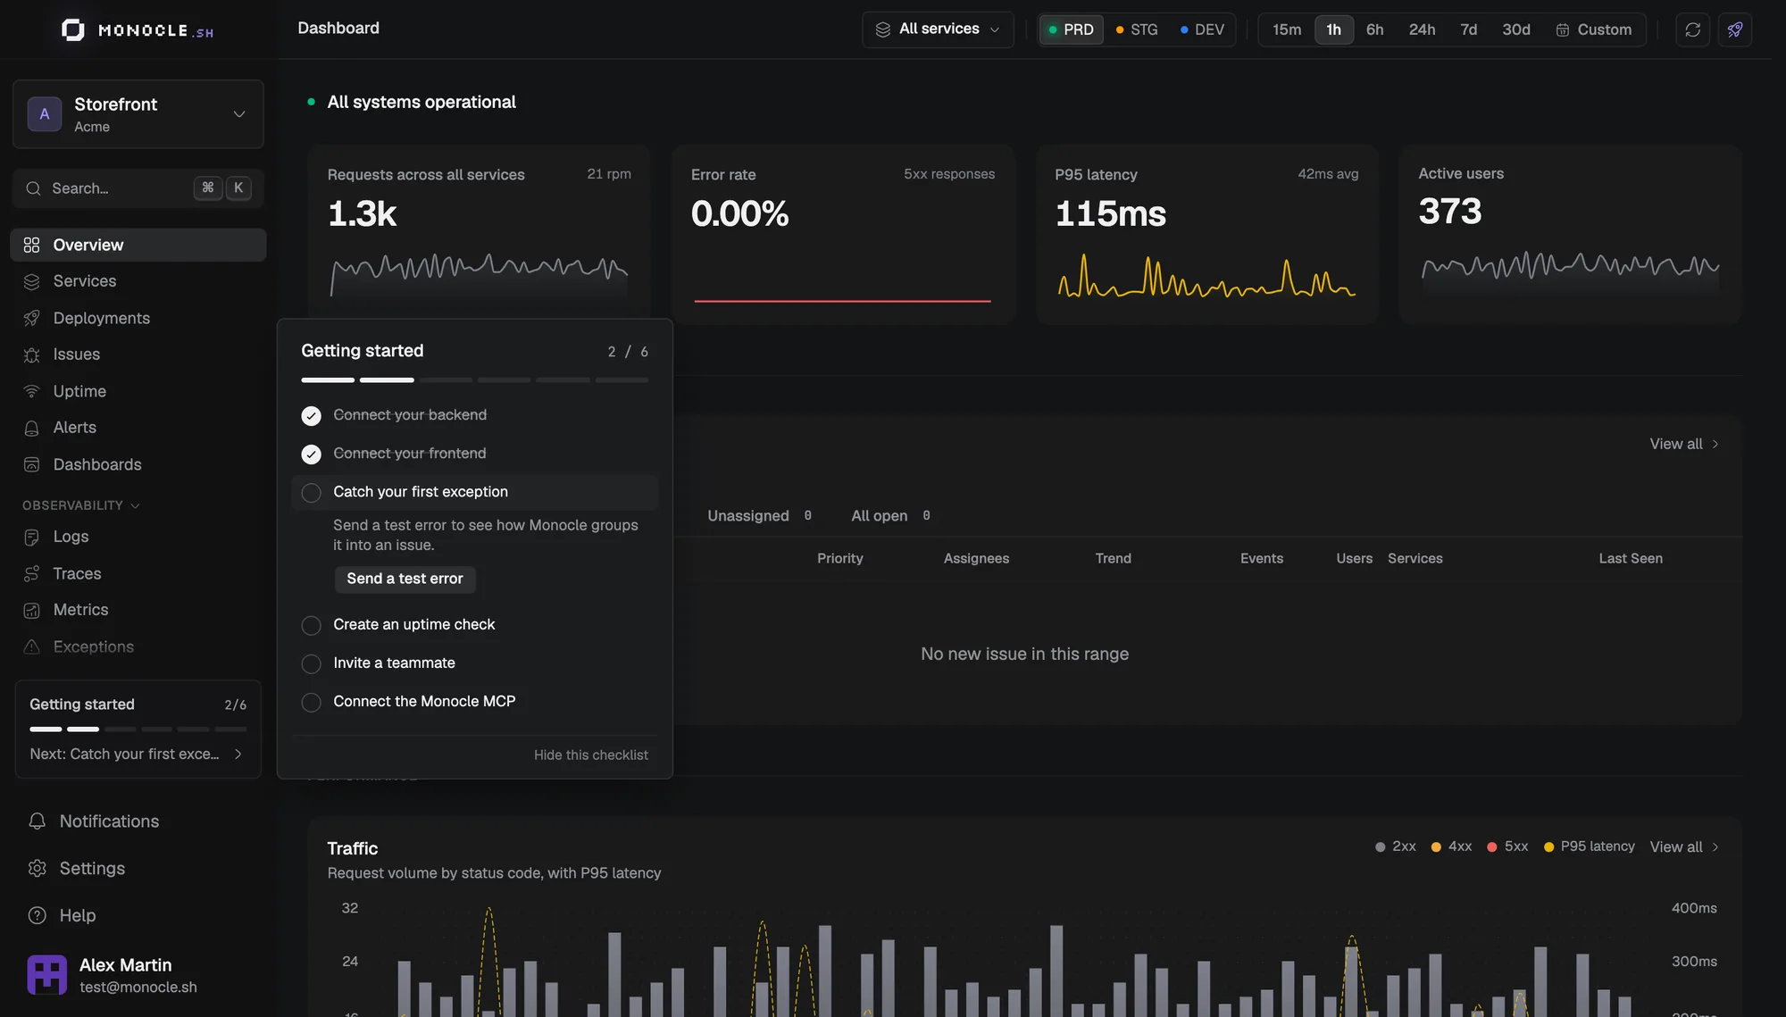Viewport: 1786px width, 1017px height.
Task: Click the Notifications bell icon
Action: (38, 821)
